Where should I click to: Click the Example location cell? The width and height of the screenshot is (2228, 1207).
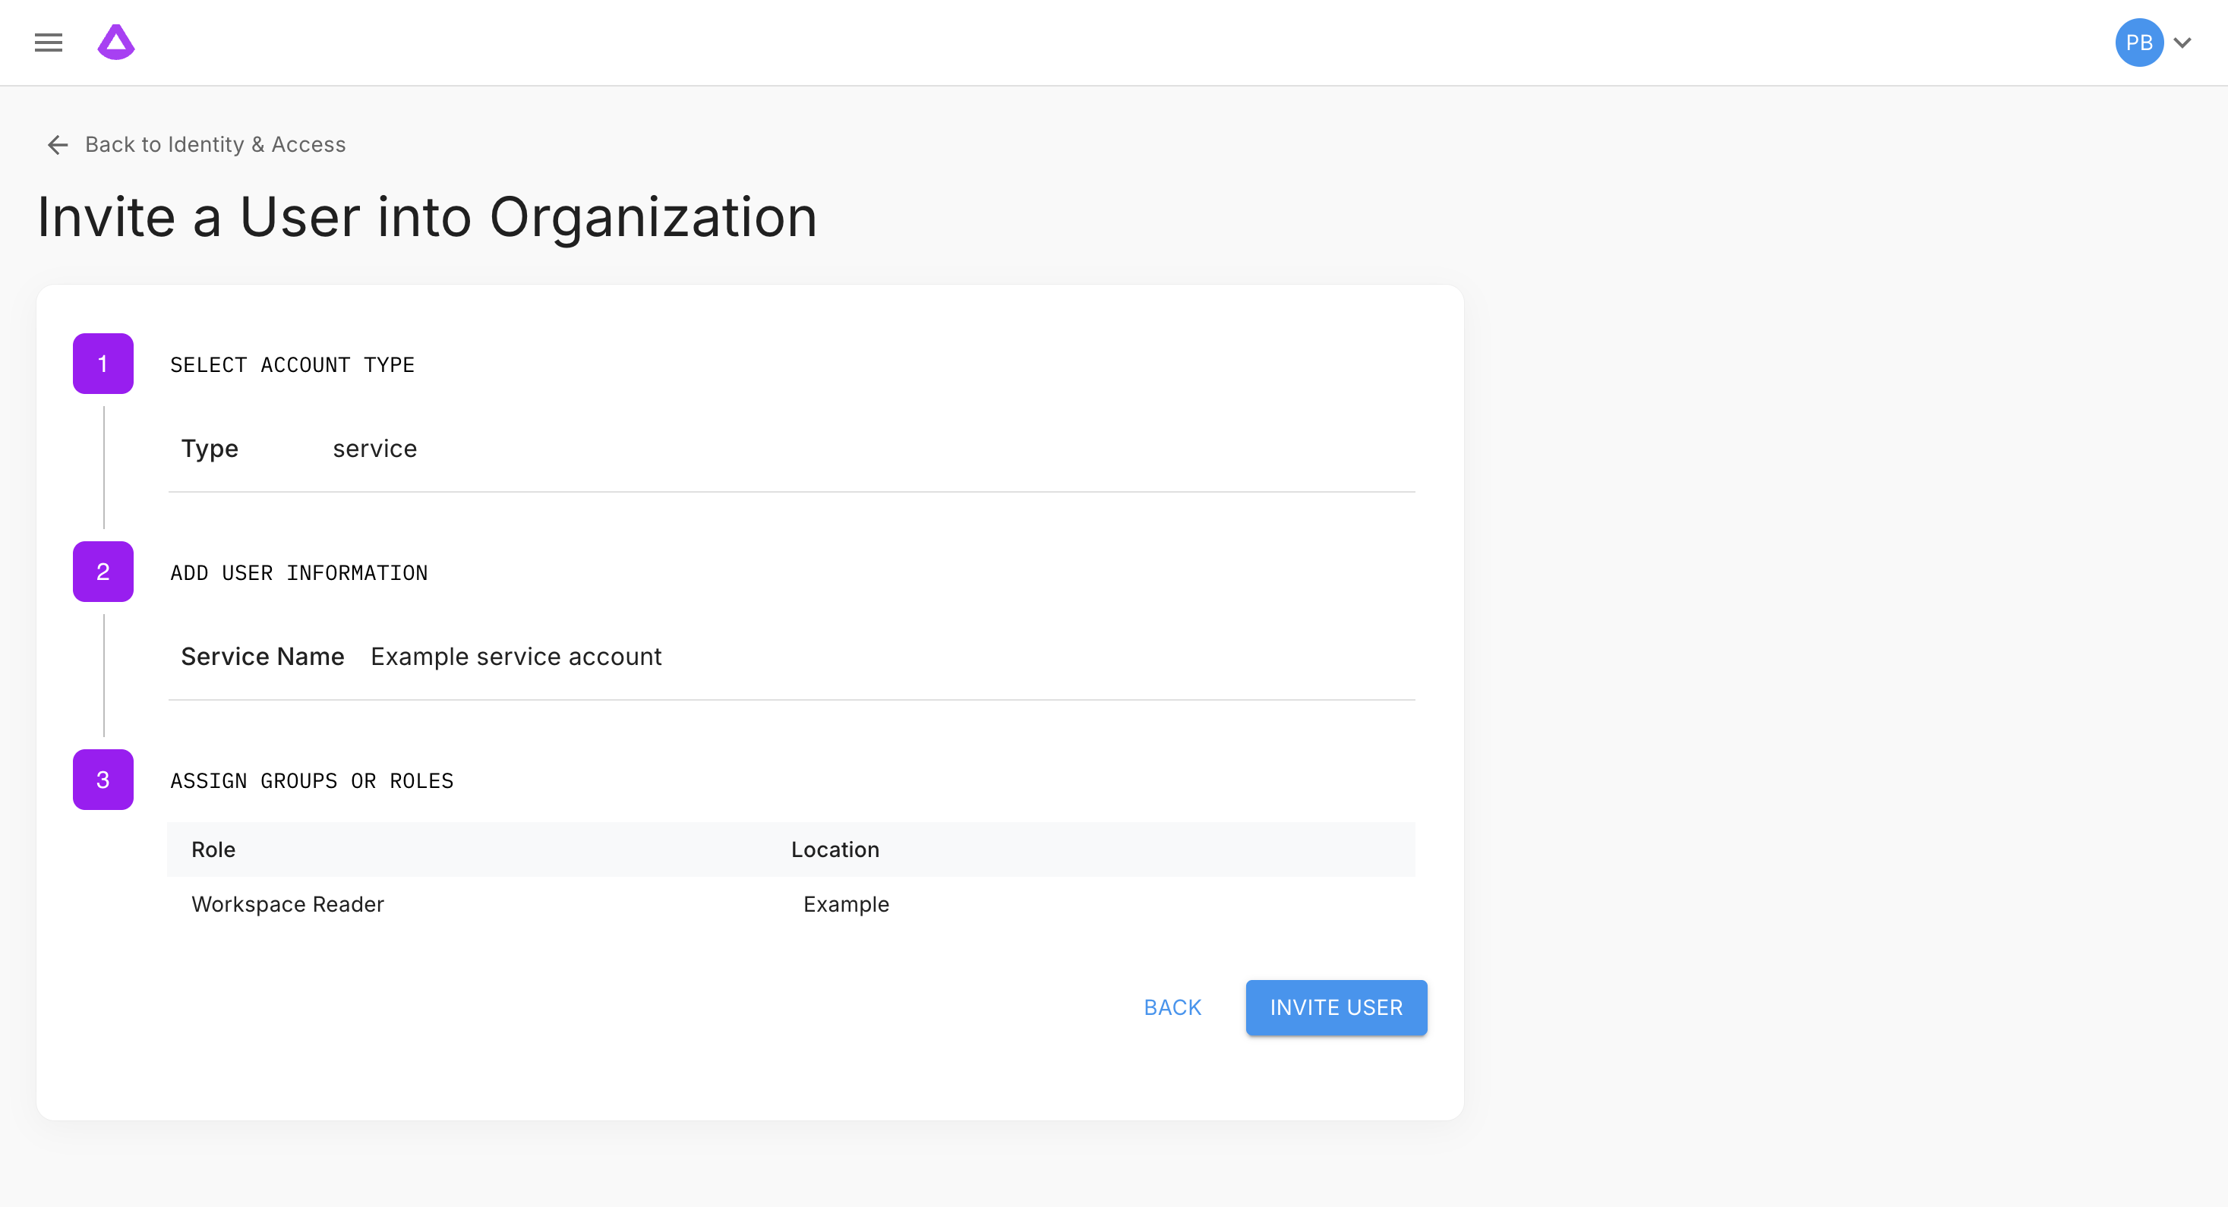tap(846, 904)
